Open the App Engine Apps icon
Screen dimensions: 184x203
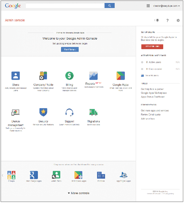[x=123, y=175]
